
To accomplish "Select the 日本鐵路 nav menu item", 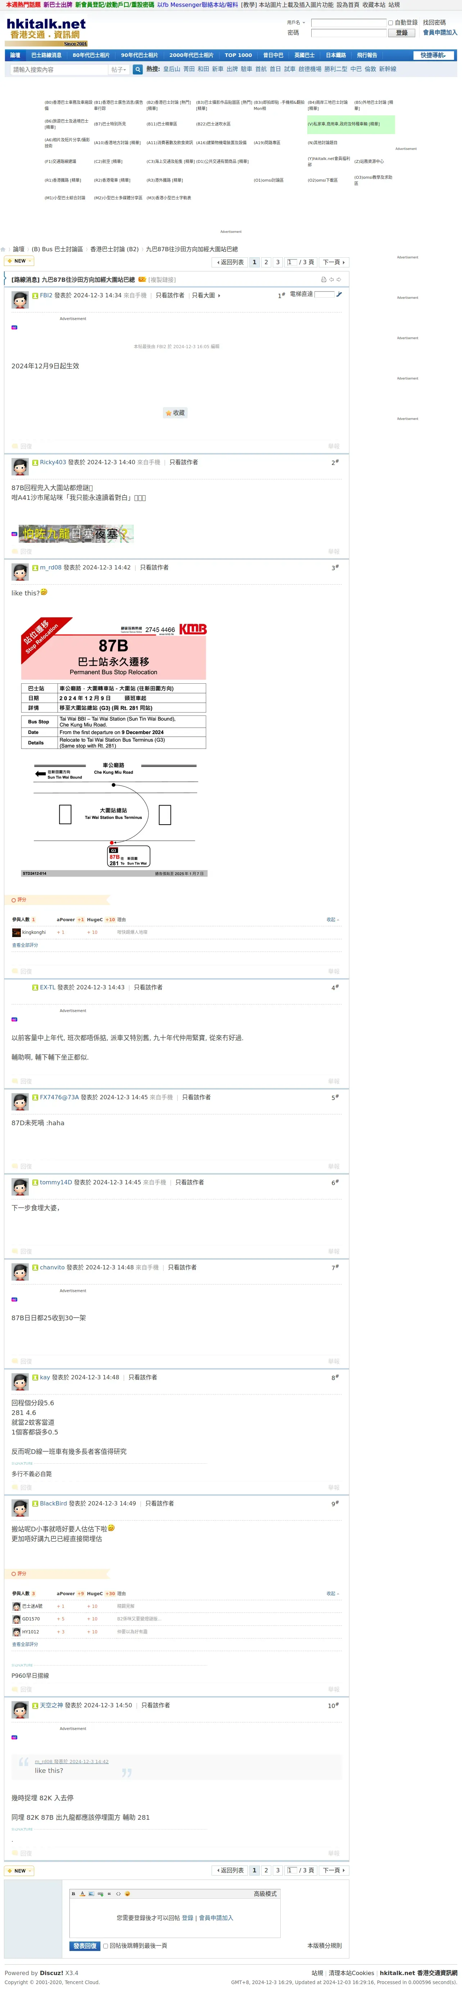I will 336,55.
